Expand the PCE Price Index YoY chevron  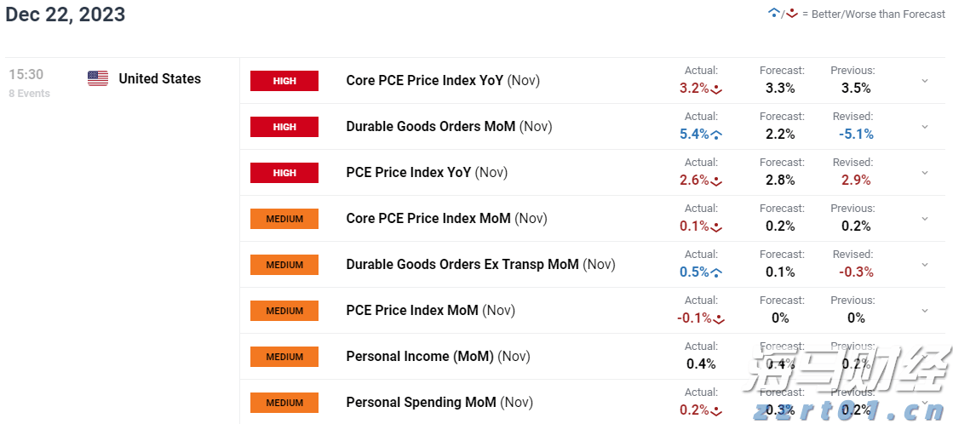click(x=924, y=173)
